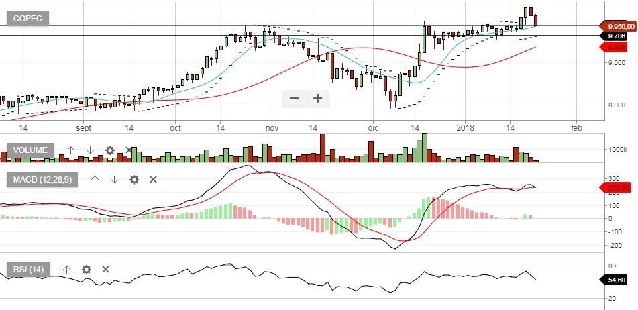Click the 54,60 RSI value tag
The width and height of the screenshot is (638, 310).
[x=615, y=280]
